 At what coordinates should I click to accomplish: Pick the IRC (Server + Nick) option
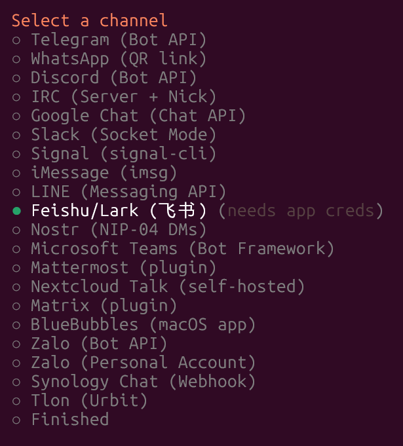[x=123, y=97]
